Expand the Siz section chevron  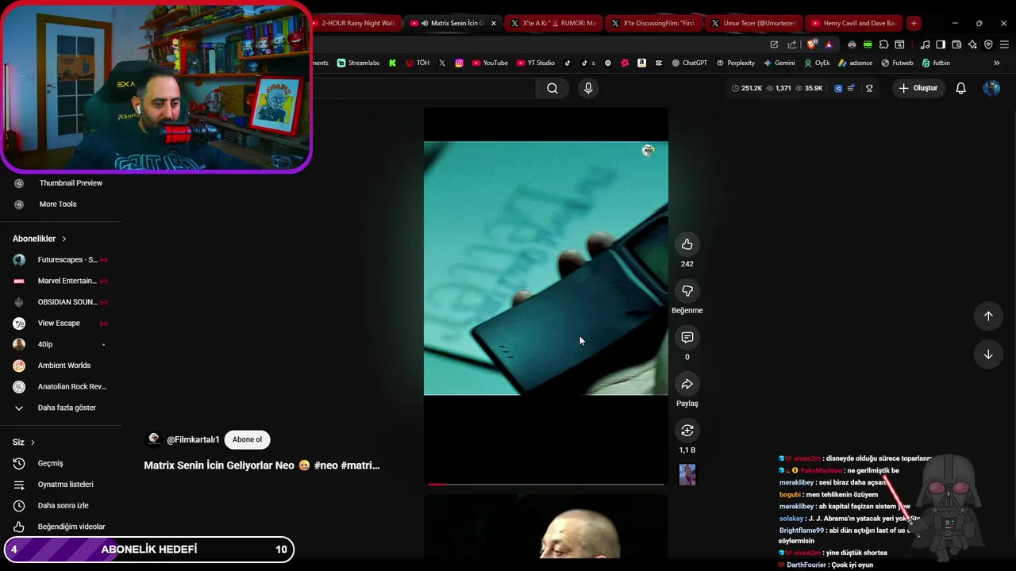click(x=33, y=443)
